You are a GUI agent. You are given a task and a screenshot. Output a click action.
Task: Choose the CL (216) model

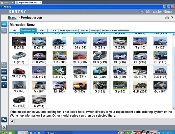[120, 58]
